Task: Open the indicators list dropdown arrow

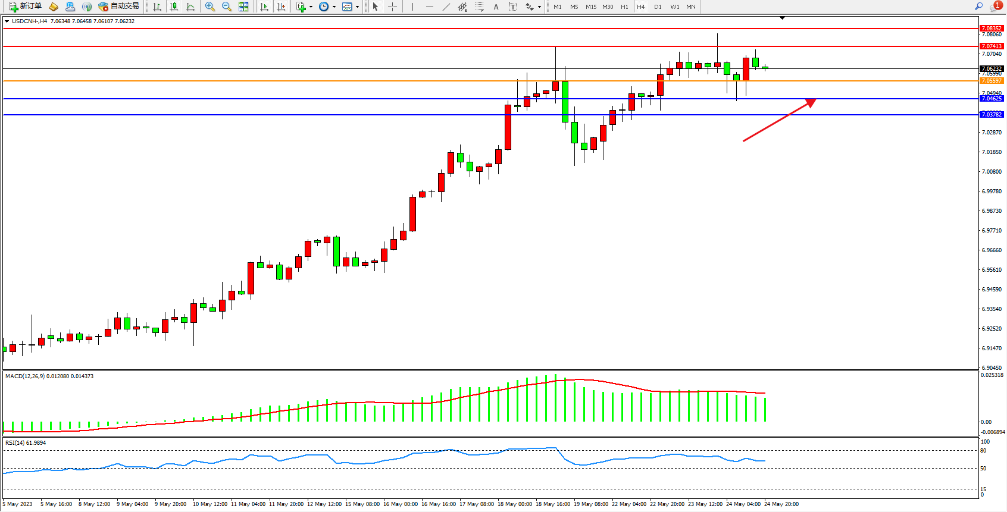Action: click(311, 7)
